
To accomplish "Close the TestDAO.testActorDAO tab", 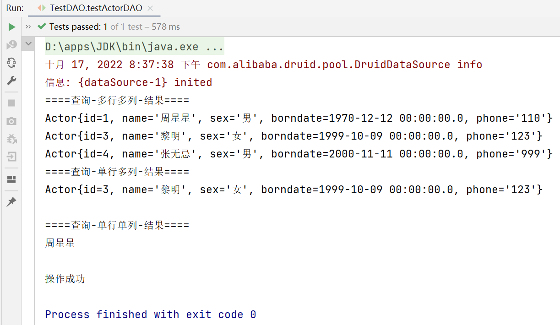I will 151,8.
